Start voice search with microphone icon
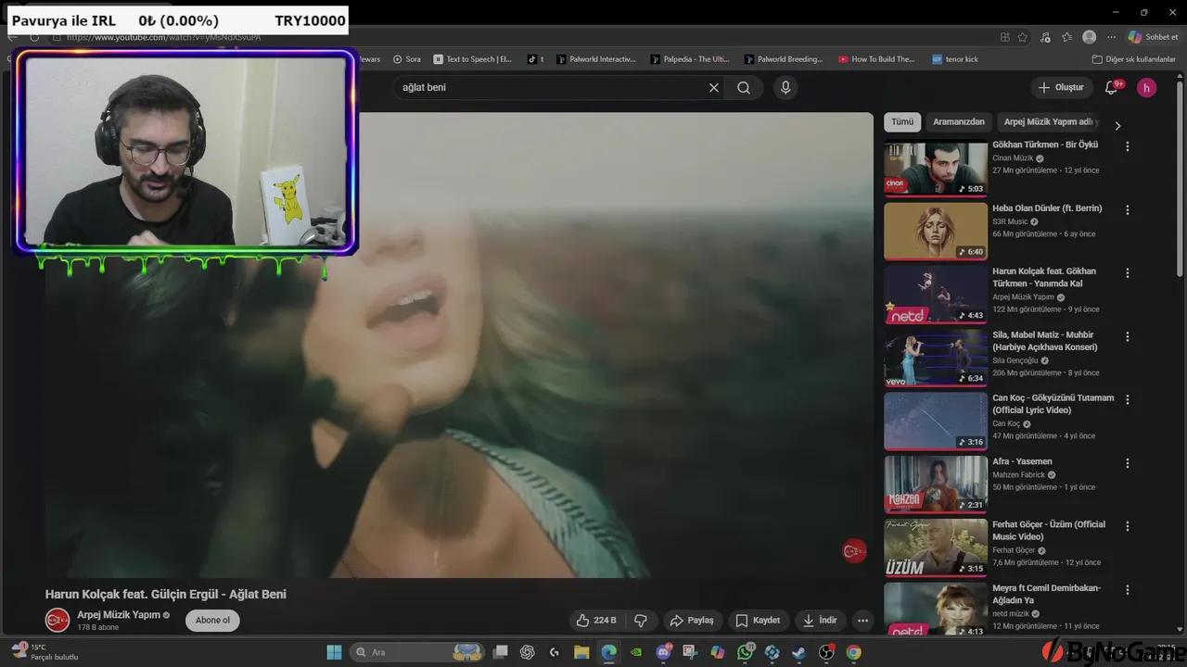The width and height of the screenshot is (1187, 667). click(785, 88)
